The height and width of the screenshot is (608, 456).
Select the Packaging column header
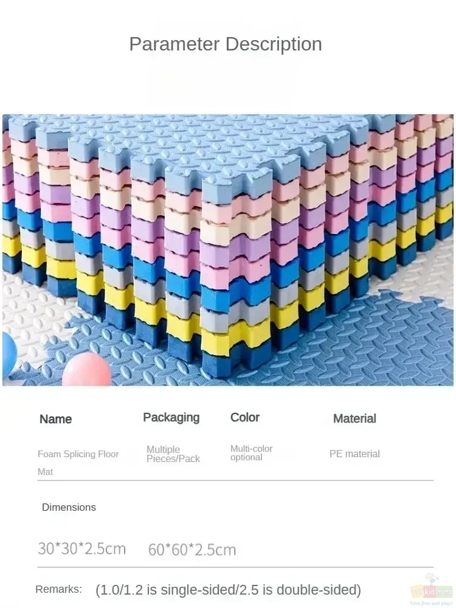171,417
